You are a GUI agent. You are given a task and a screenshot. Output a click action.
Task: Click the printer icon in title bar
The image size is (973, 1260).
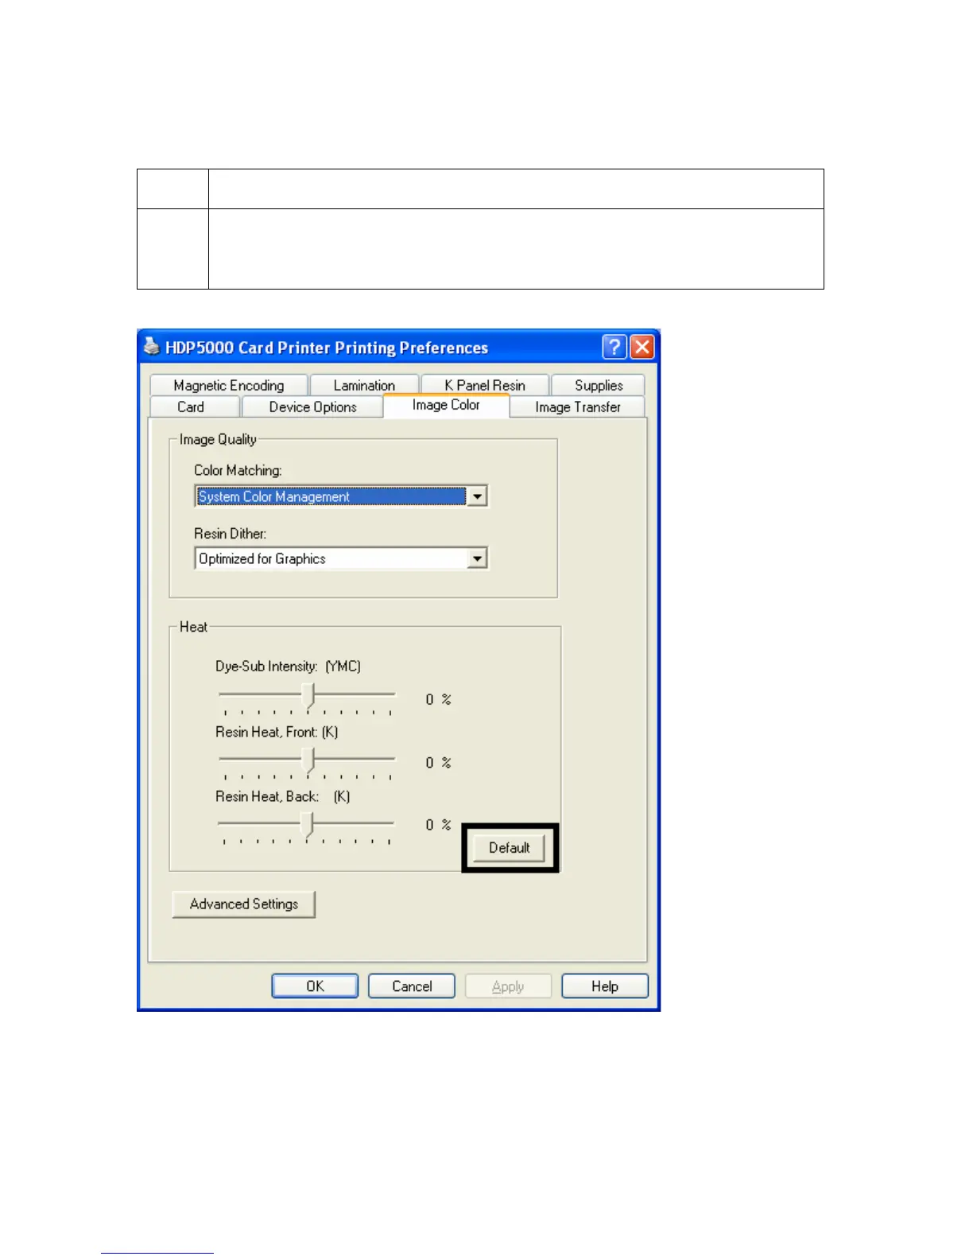[151, 347]
